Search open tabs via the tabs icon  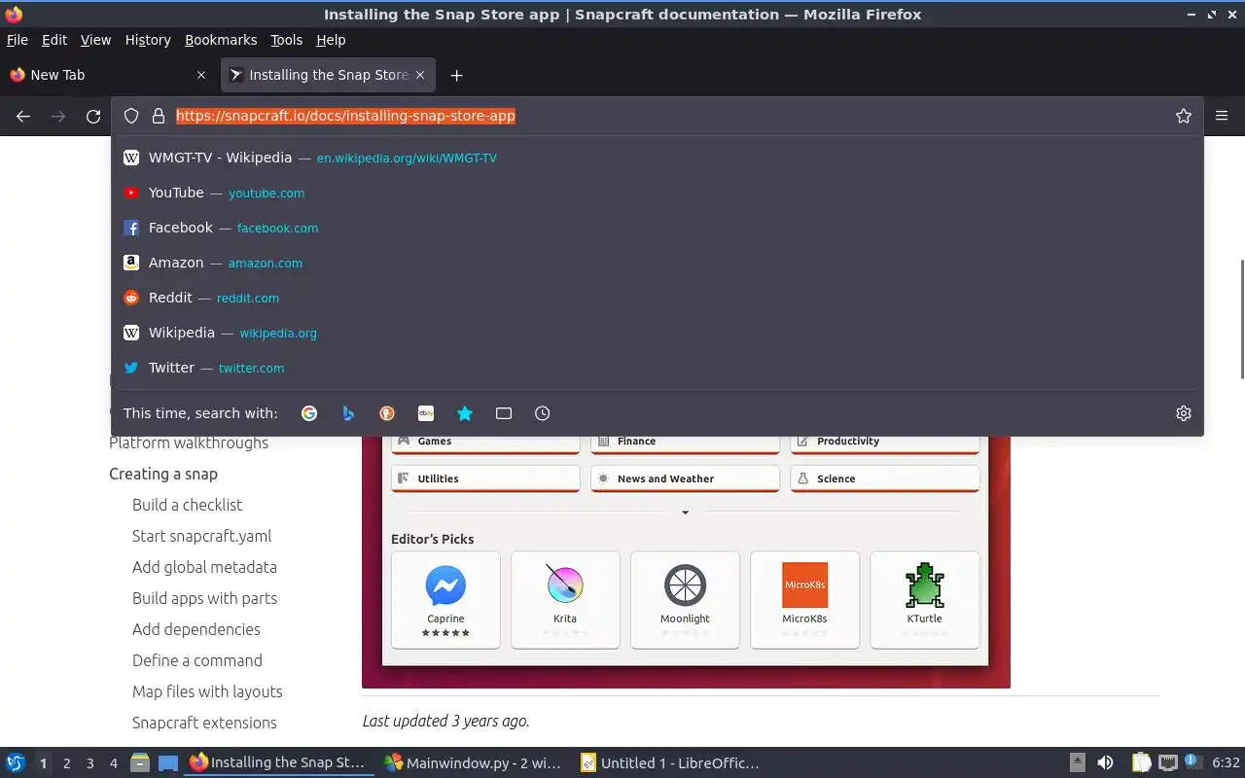(504, 413)
